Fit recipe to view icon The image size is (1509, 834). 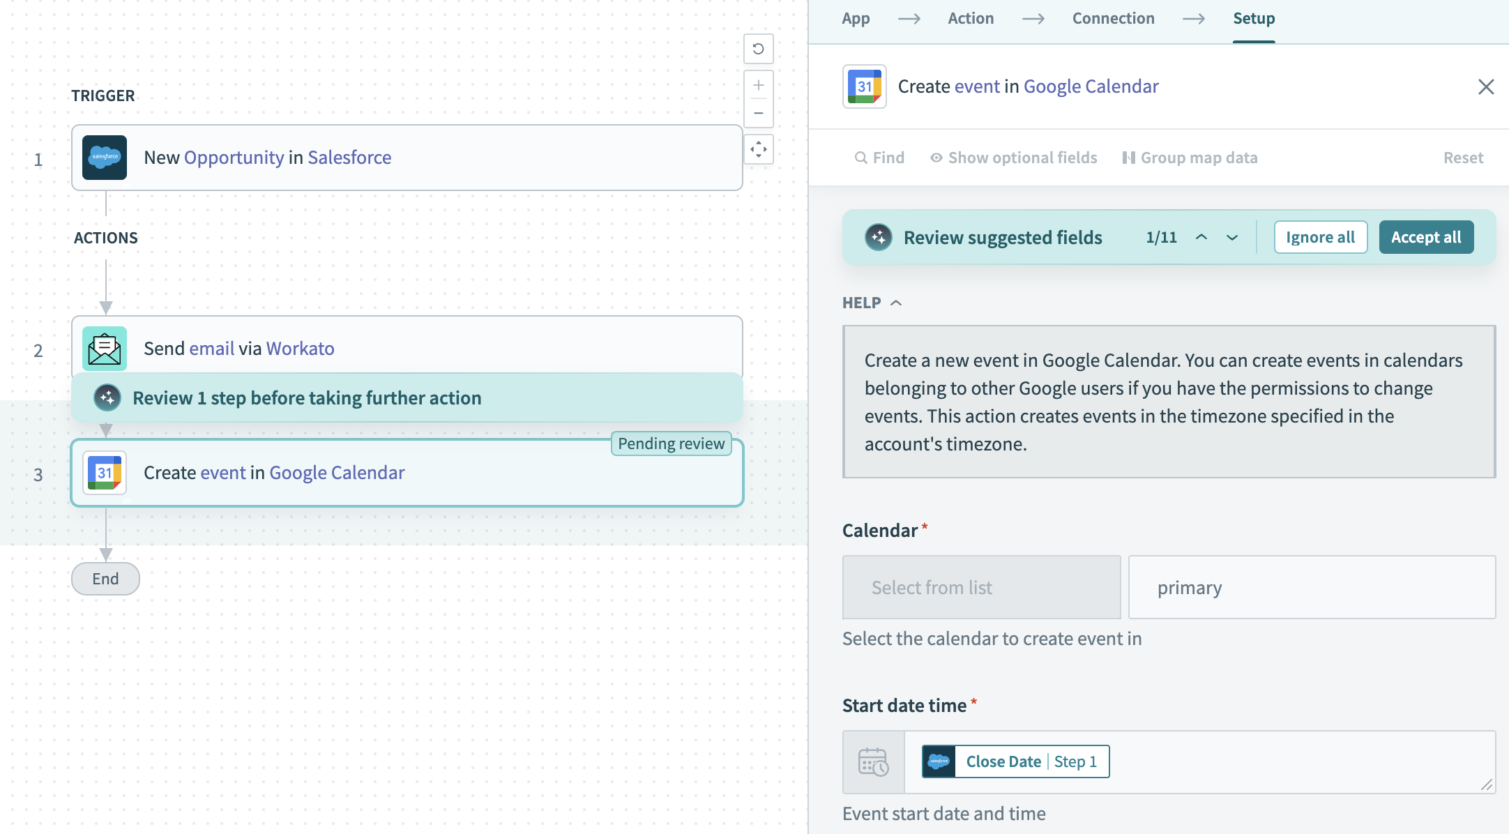759,149
